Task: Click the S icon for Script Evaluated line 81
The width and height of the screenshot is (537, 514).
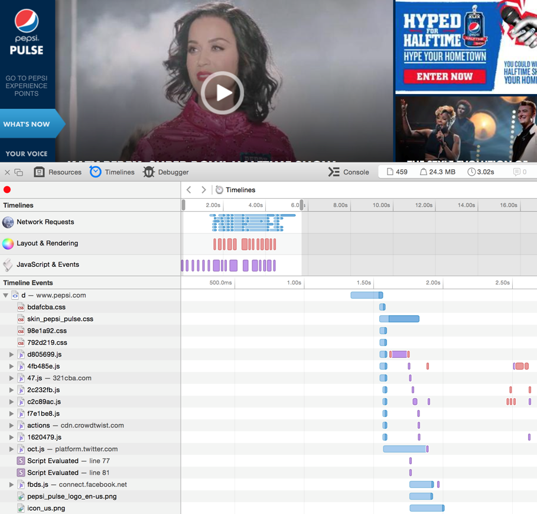Action: [21, 473]
